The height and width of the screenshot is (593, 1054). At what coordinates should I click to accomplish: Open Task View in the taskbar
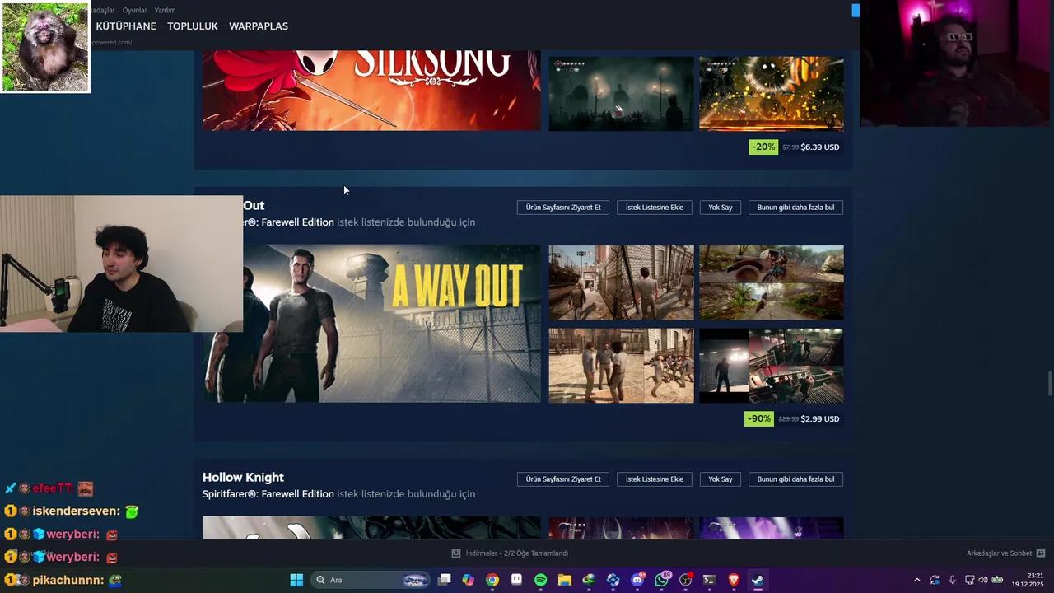click(x=445, y=580)
